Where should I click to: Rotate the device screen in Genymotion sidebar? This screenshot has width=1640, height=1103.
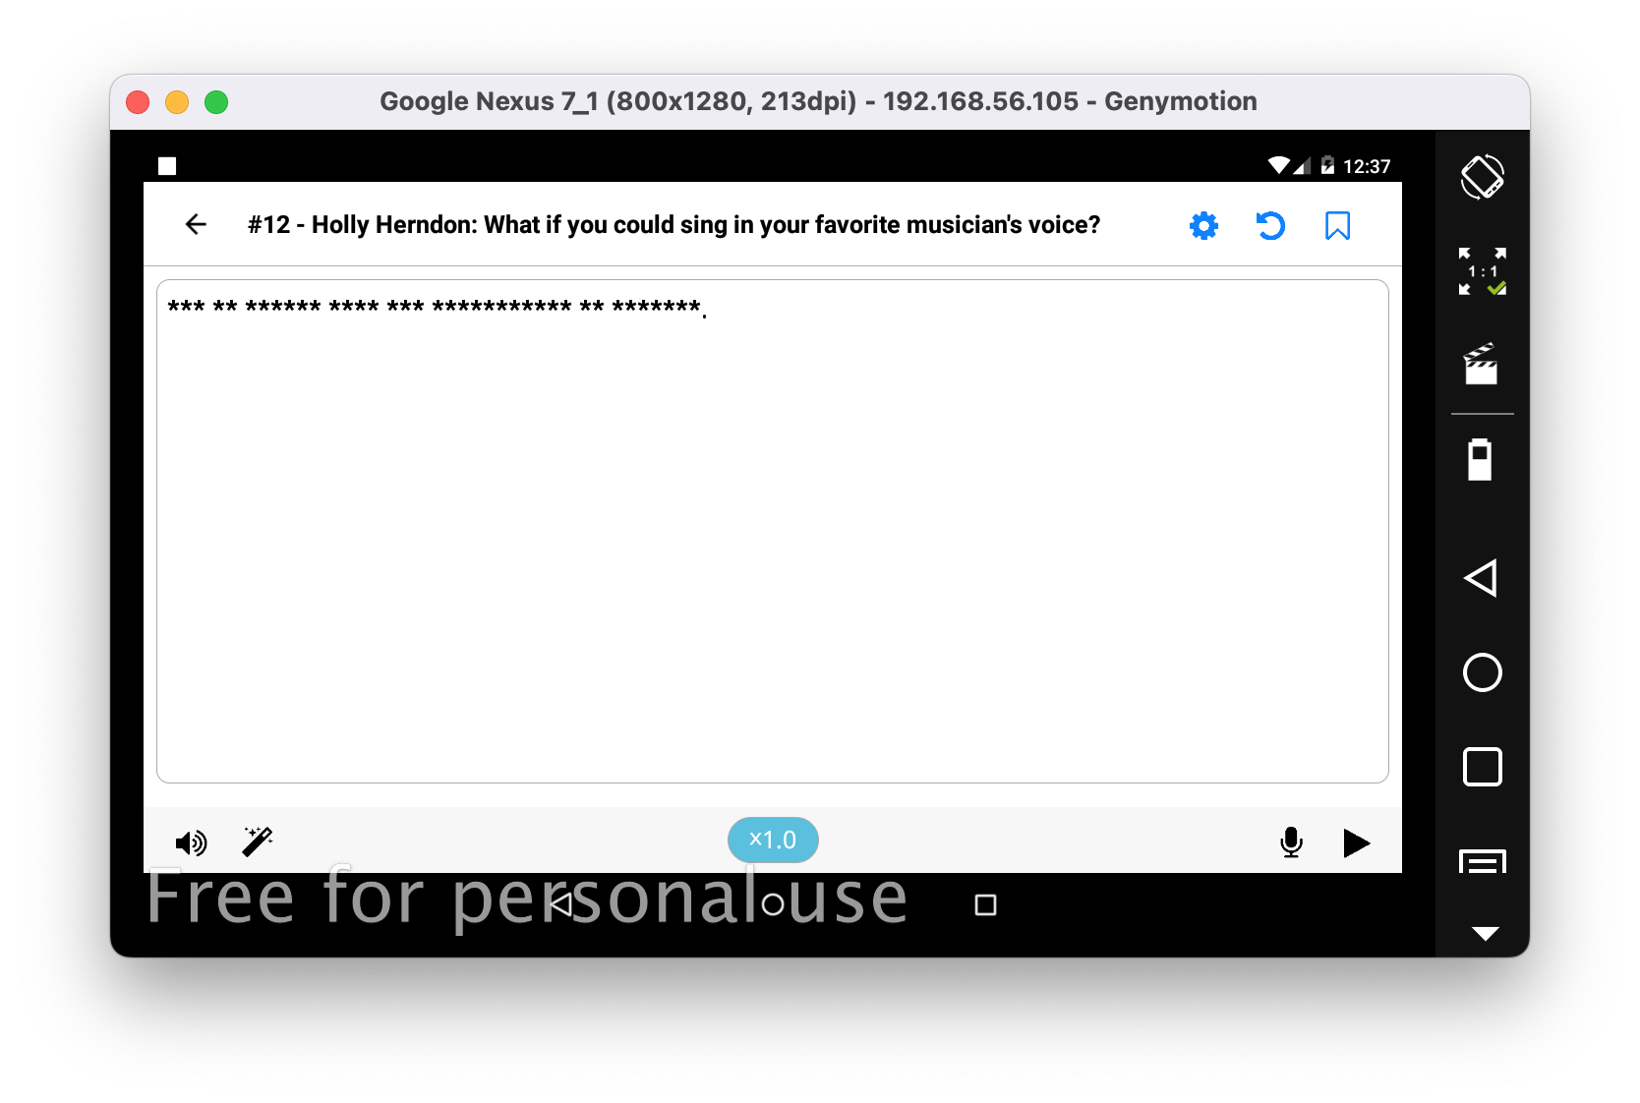[x=1482, y=177]
